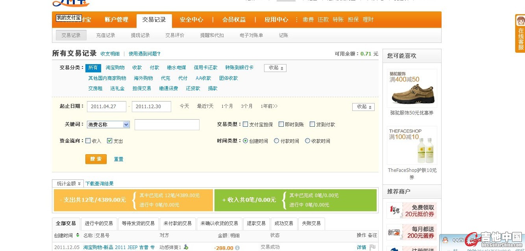525x251 pixels.
Task: Open the 在线客服 online support widget
Action: pyautogui.click(x=520, y=33)
